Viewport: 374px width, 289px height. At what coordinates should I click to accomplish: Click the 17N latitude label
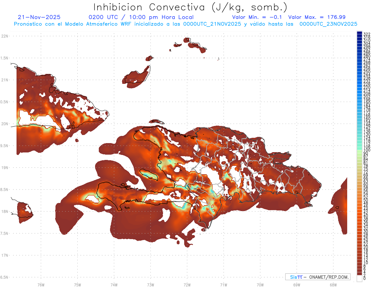[x=5, y=255]
